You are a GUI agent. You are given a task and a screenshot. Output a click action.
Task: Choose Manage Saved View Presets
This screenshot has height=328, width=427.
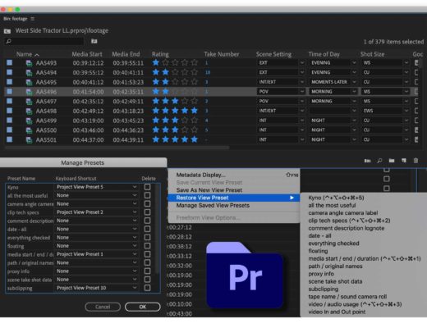(x=234, y=205)
